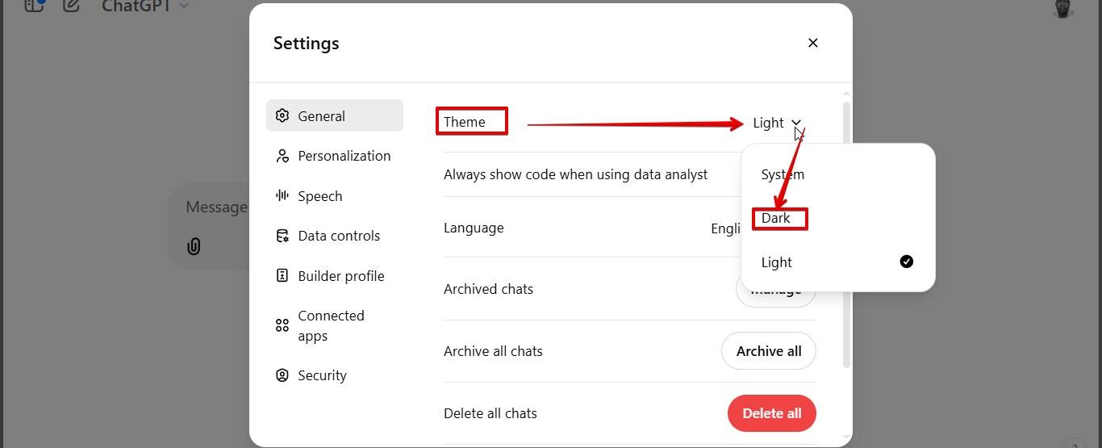Screen dimensions: 1102x448
Task: Click the Security shield icon
Action: [x=282, y=375]
